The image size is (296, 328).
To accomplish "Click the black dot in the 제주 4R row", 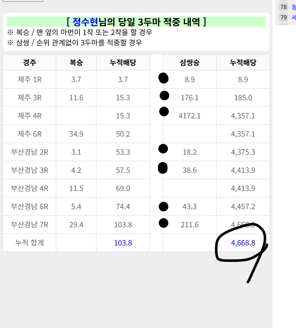I will click(164, 111).
